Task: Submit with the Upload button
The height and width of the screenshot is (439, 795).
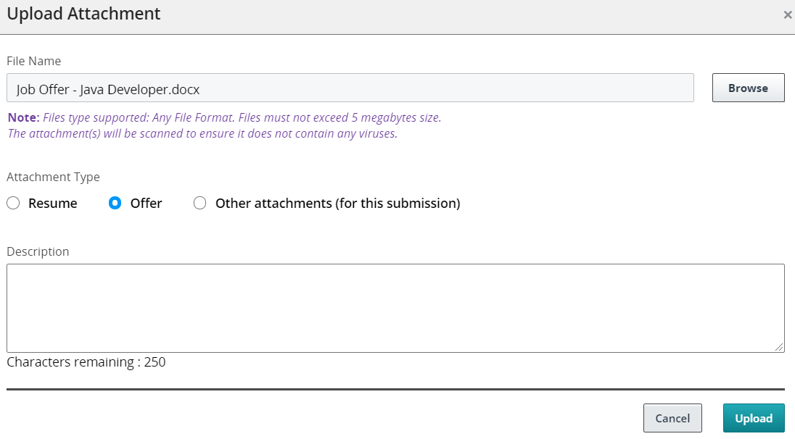Action: [x=754, y=418]
